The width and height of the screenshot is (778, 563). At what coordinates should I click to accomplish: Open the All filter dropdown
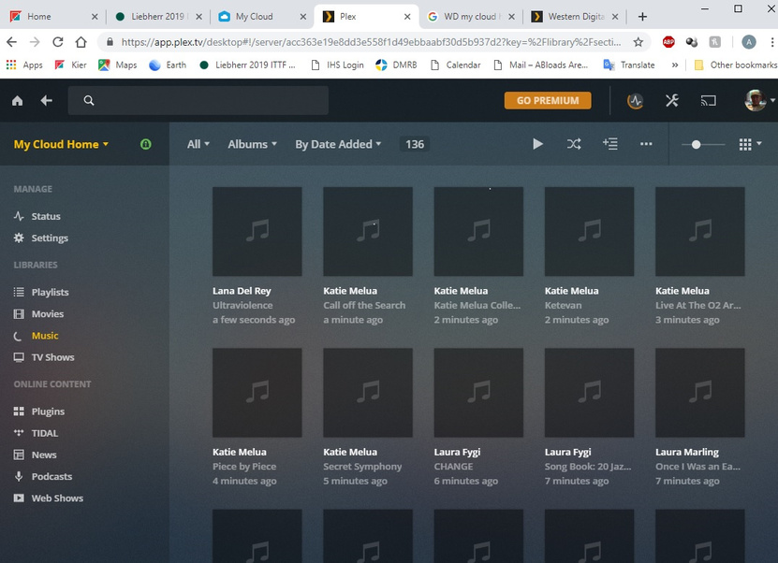198,144
